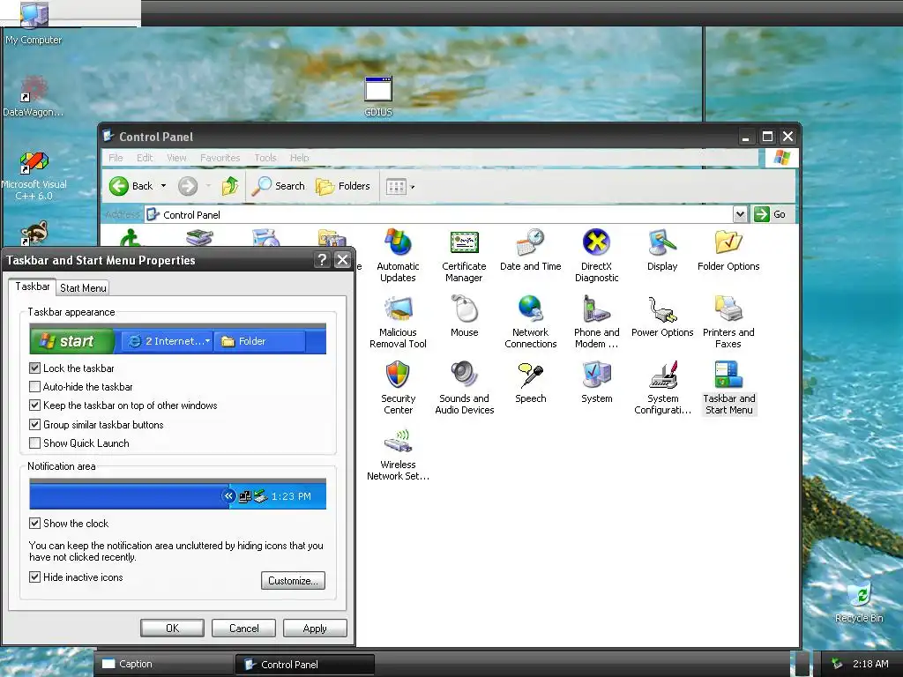Viewport: 903px width, 677px height.
Task: Open Date and Time settings icon
Action: (530, 249)
